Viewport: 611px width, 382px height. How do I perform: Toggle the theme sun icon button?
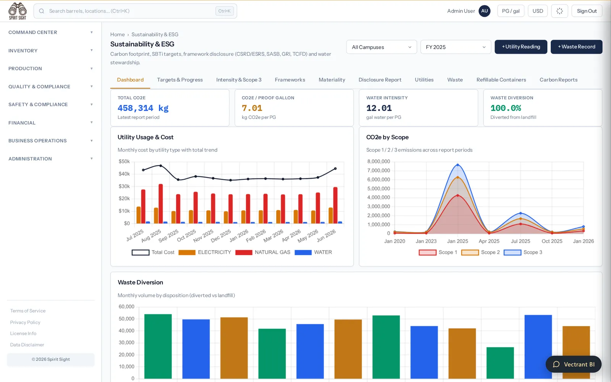click(559, 11)
